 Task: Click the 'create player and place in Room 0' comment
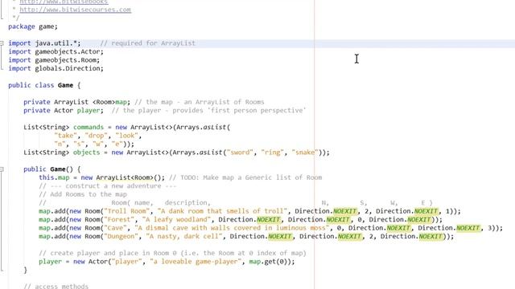tap(172, 253)
